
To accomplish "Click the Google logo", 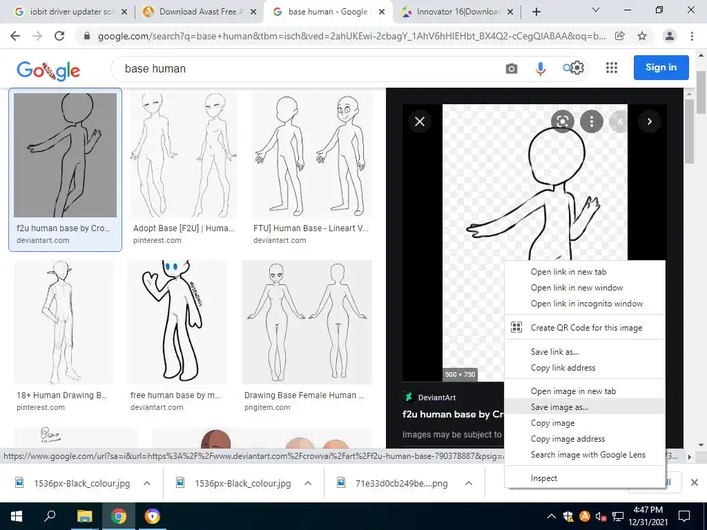I will 48,70.
